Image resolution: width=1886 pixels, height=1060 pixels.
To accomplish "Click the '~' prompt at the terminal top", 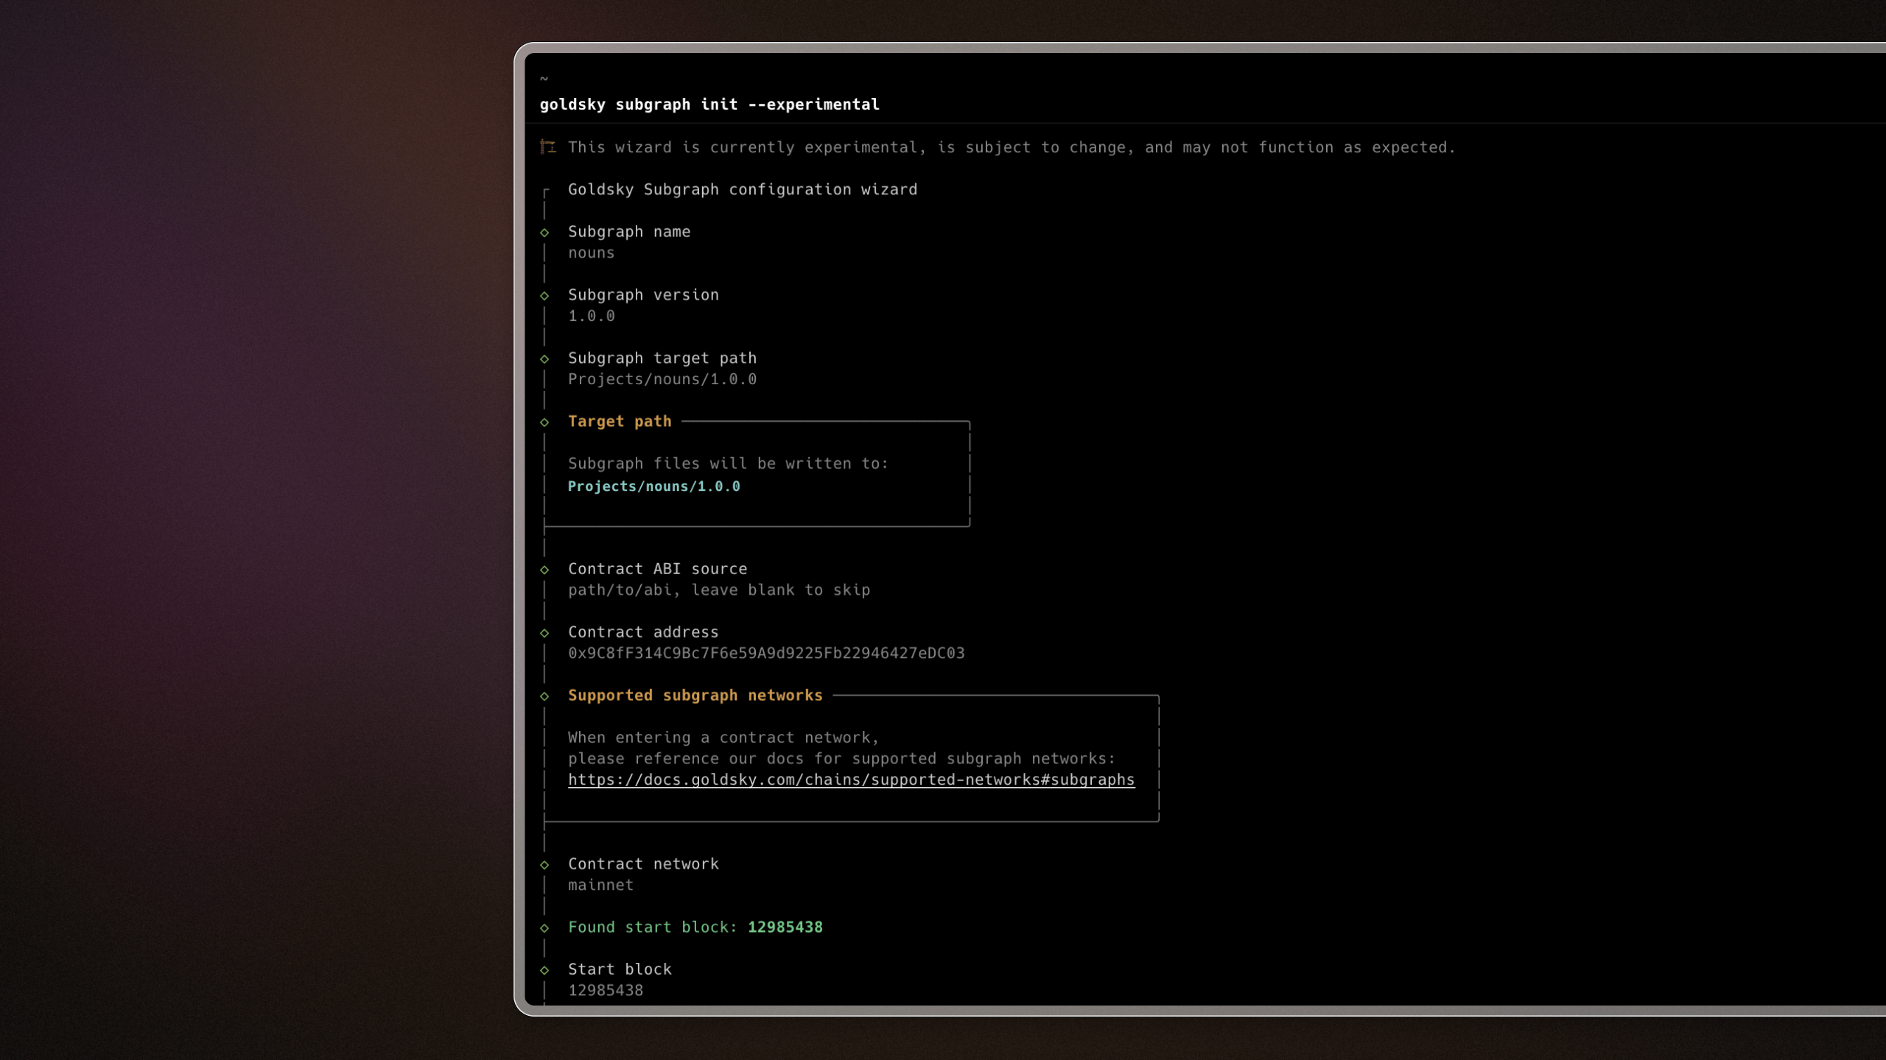I will [544, 78].
